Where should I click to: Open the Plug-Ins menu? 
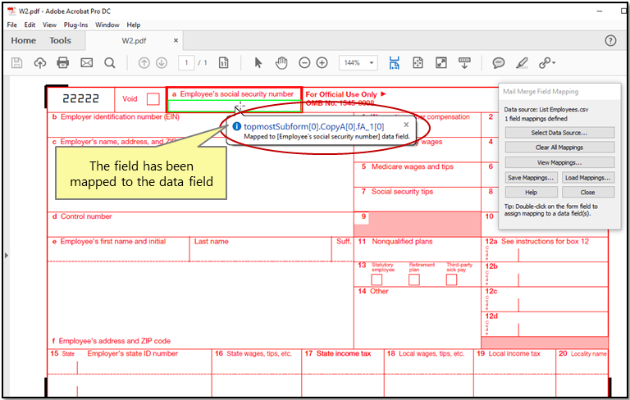pos(77,25)
